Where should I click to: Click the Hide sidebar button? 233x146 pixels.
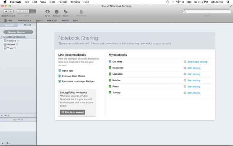point(8,21)
